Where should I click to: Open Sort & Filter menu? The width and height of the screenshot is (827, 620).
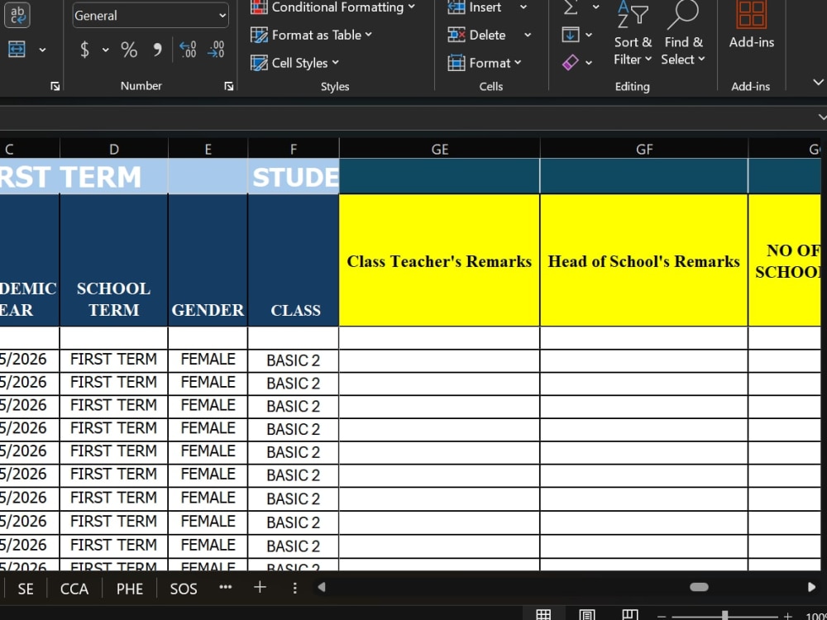[633, 33]
